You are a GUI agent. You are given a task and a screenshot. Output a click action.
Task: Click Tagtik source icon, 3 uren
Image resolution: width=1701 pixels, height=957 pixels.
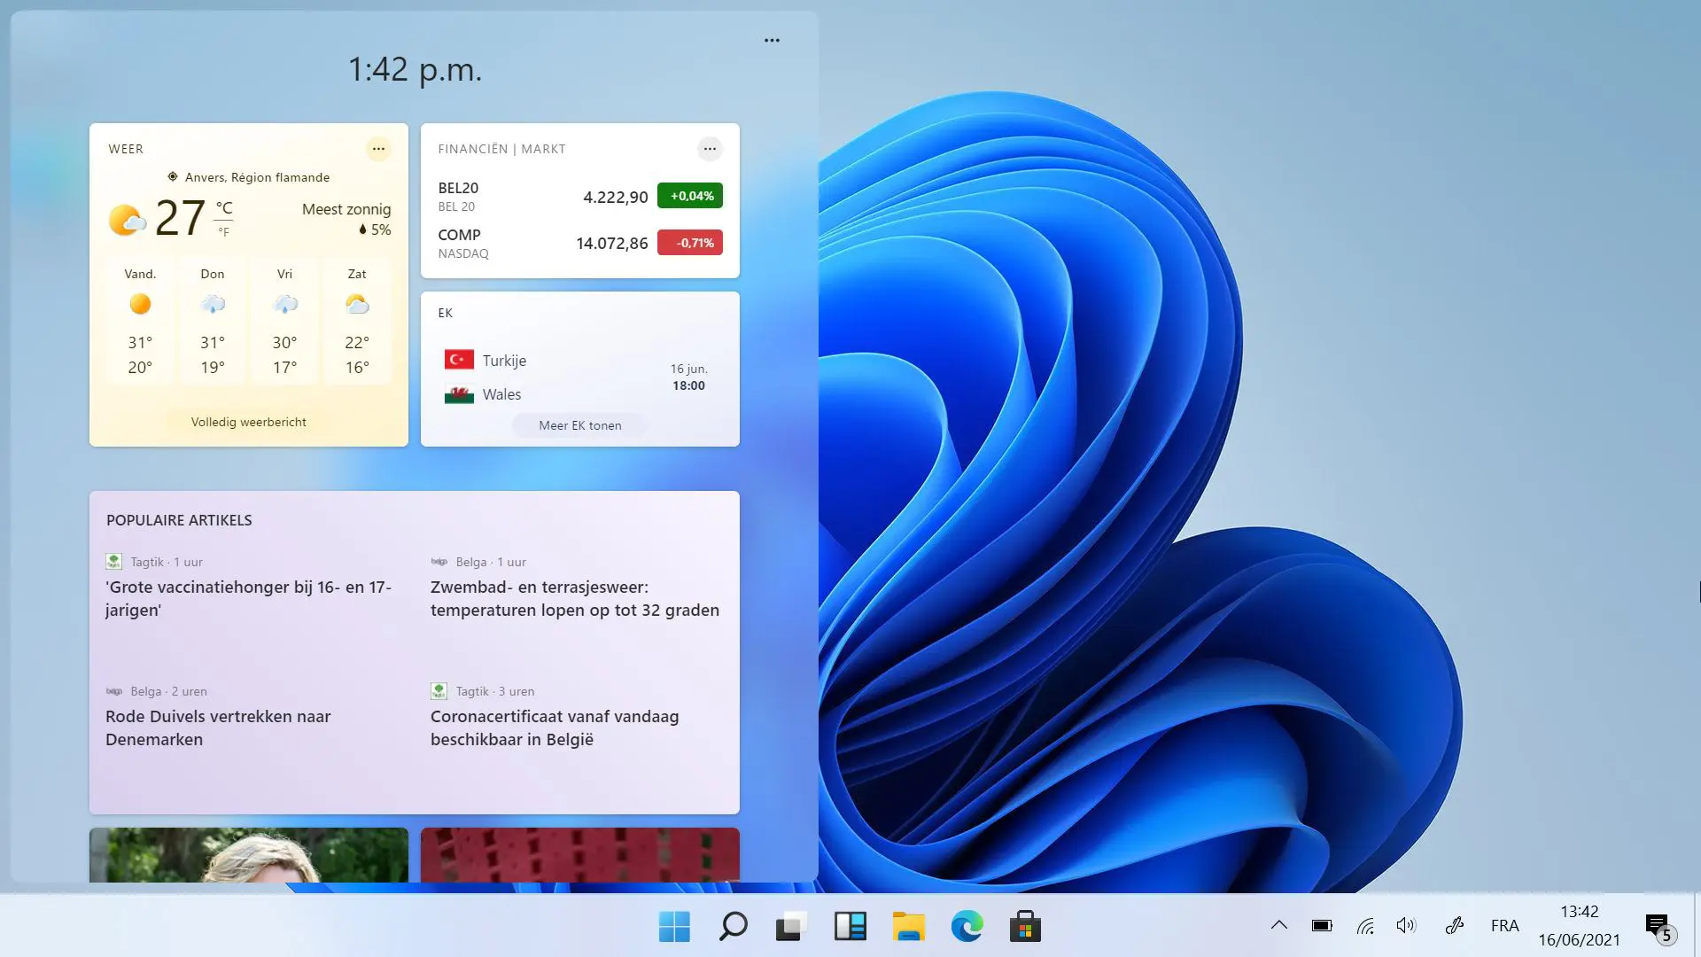(x=439, y=690)
